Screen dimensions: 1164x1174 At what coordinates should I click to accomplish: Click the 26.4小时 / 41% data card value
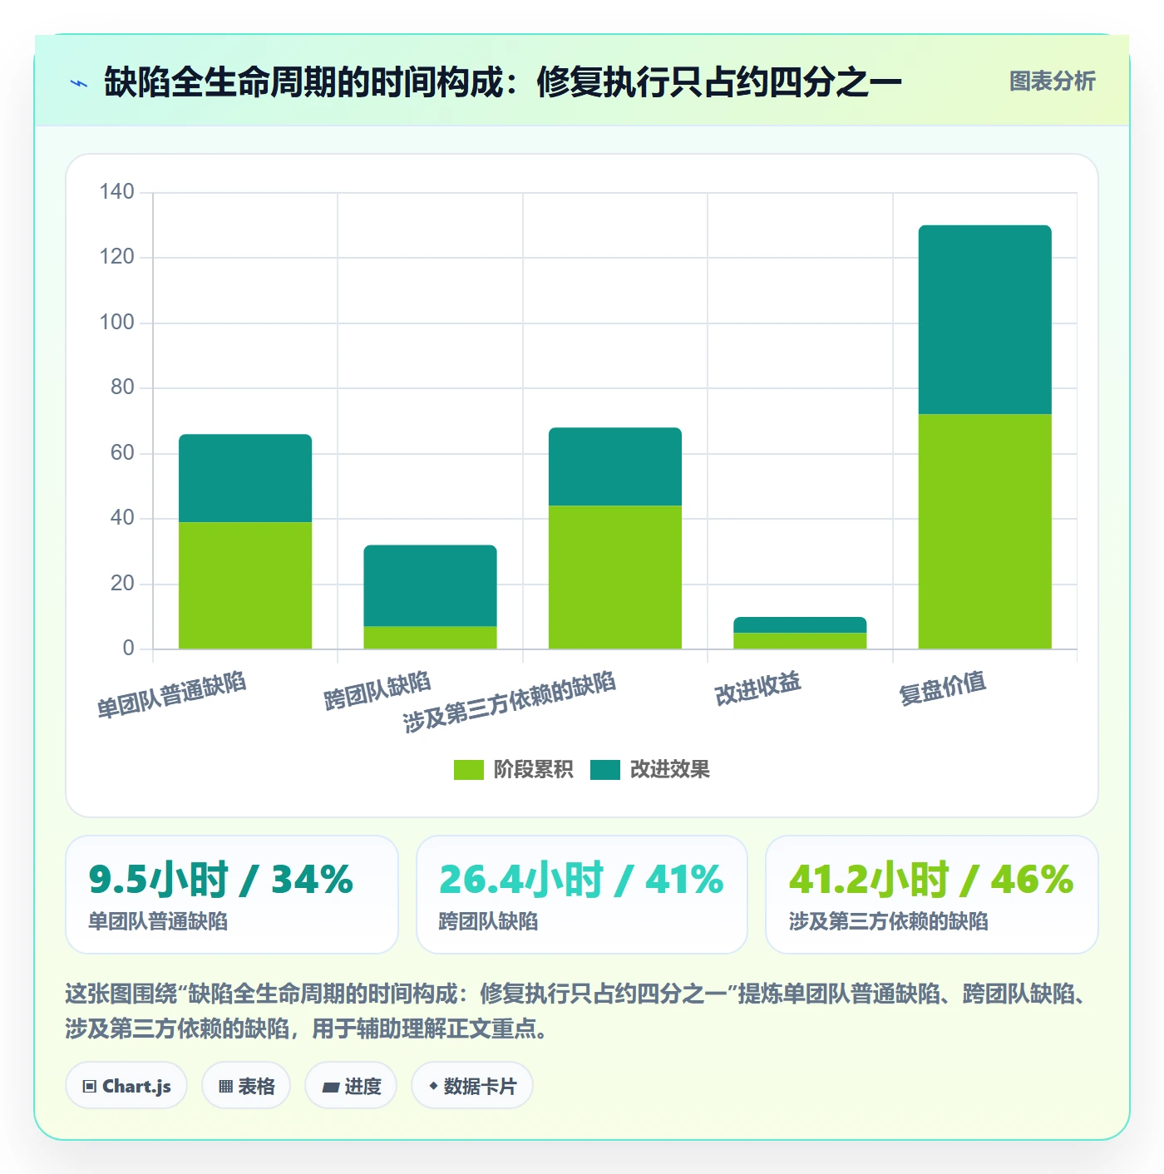[581, 880]
